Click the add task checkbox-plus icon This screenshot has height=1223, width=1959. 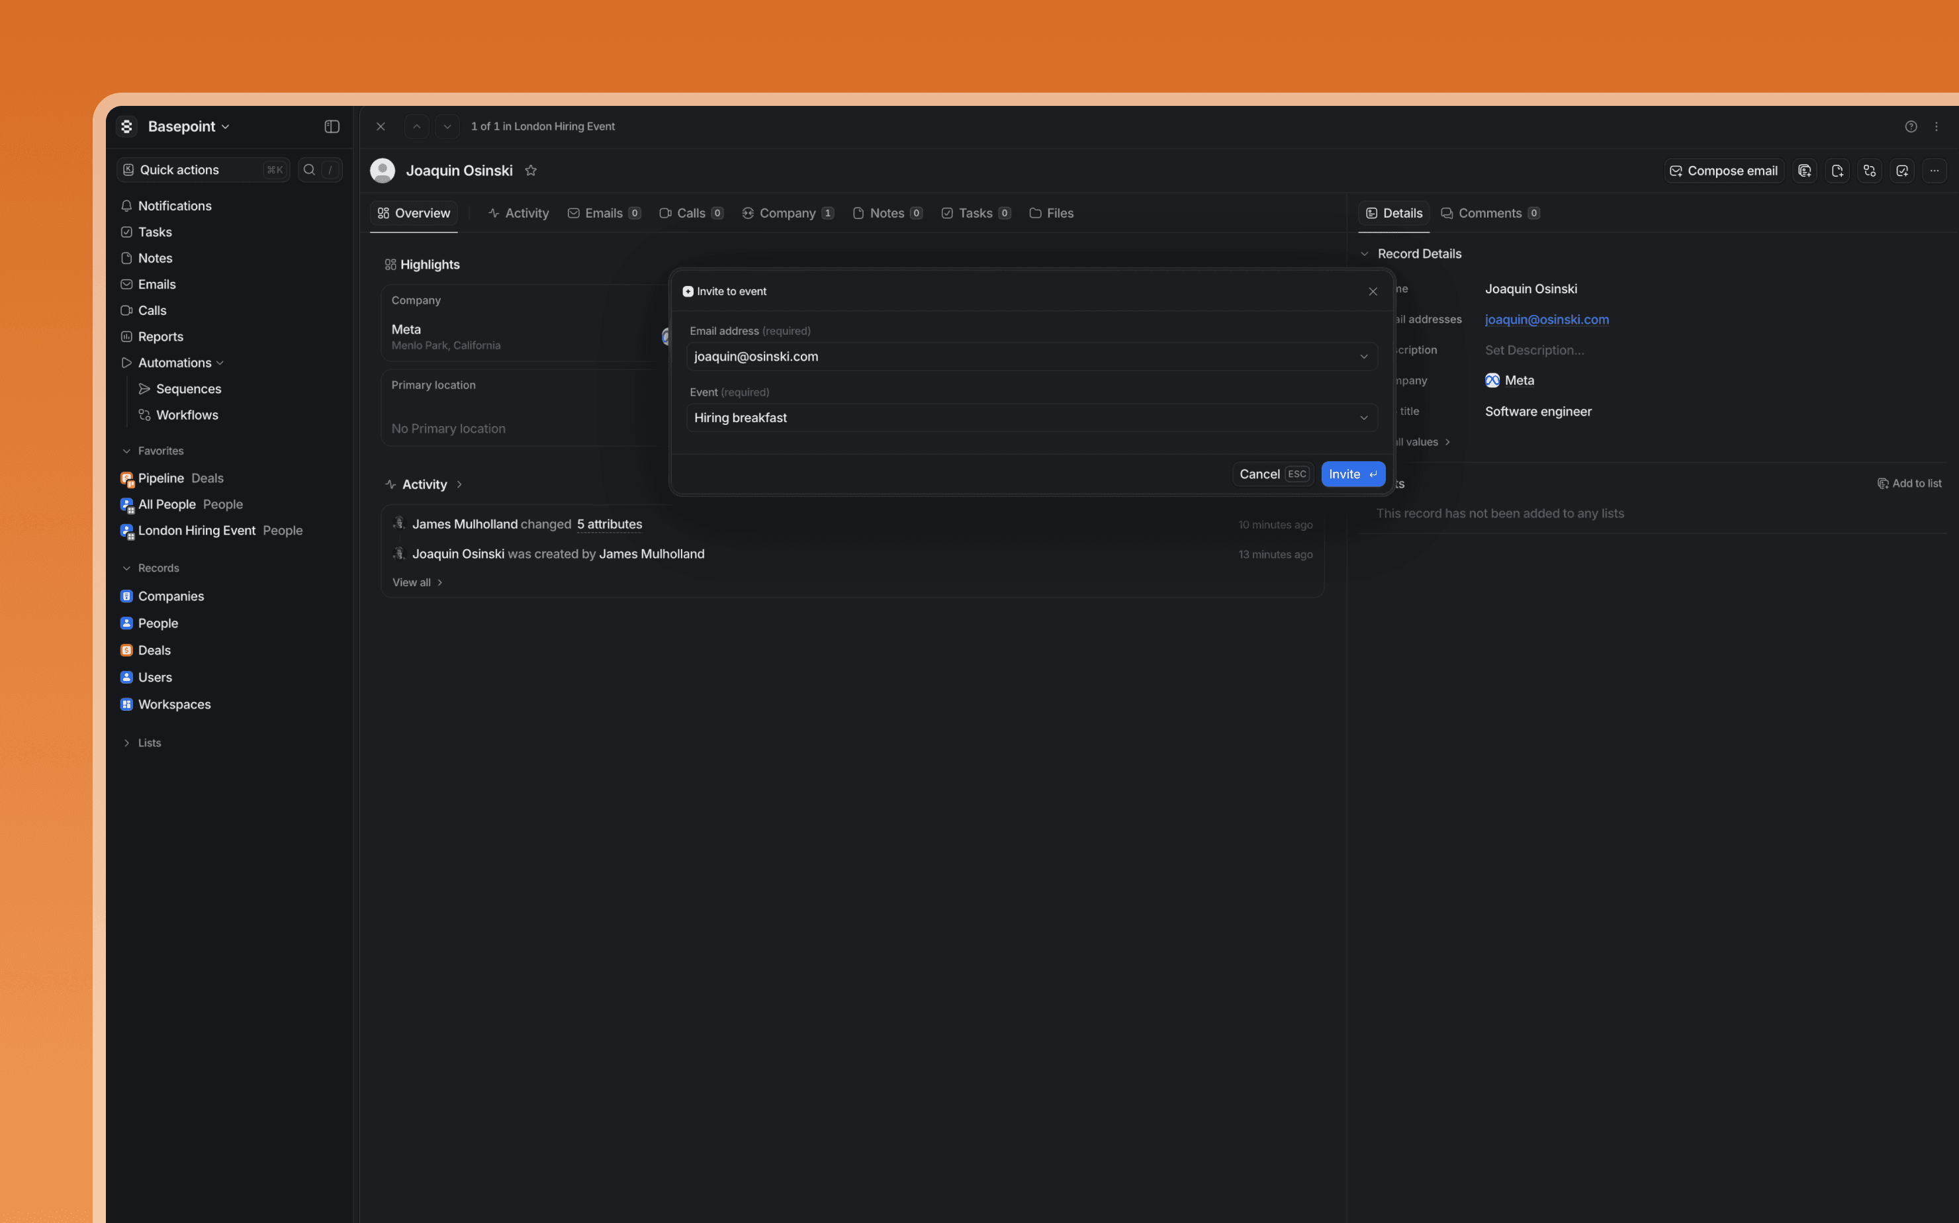[1901, 171]
